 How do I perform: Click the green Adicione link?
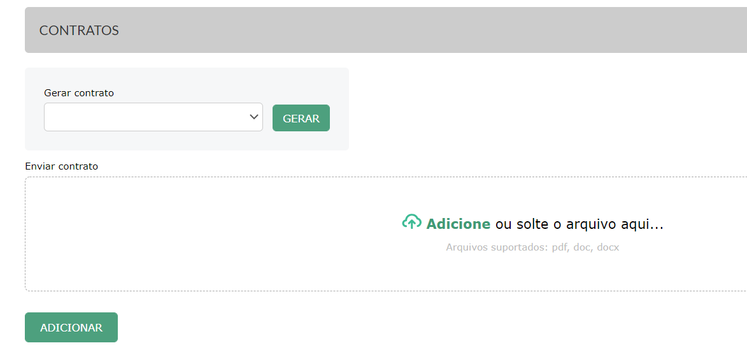[458, 224]
